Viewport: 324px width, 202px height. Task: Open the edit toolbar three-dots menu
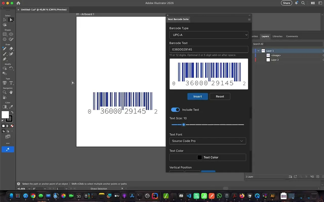(8, 143)
